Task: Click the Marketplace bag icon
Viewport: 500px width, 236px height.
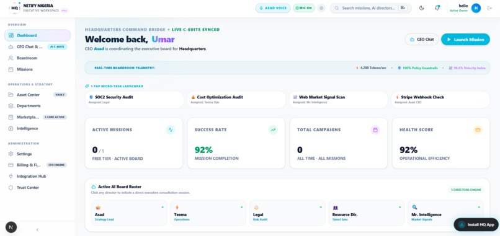Action: pyautogui.click(x=11, y=117)
